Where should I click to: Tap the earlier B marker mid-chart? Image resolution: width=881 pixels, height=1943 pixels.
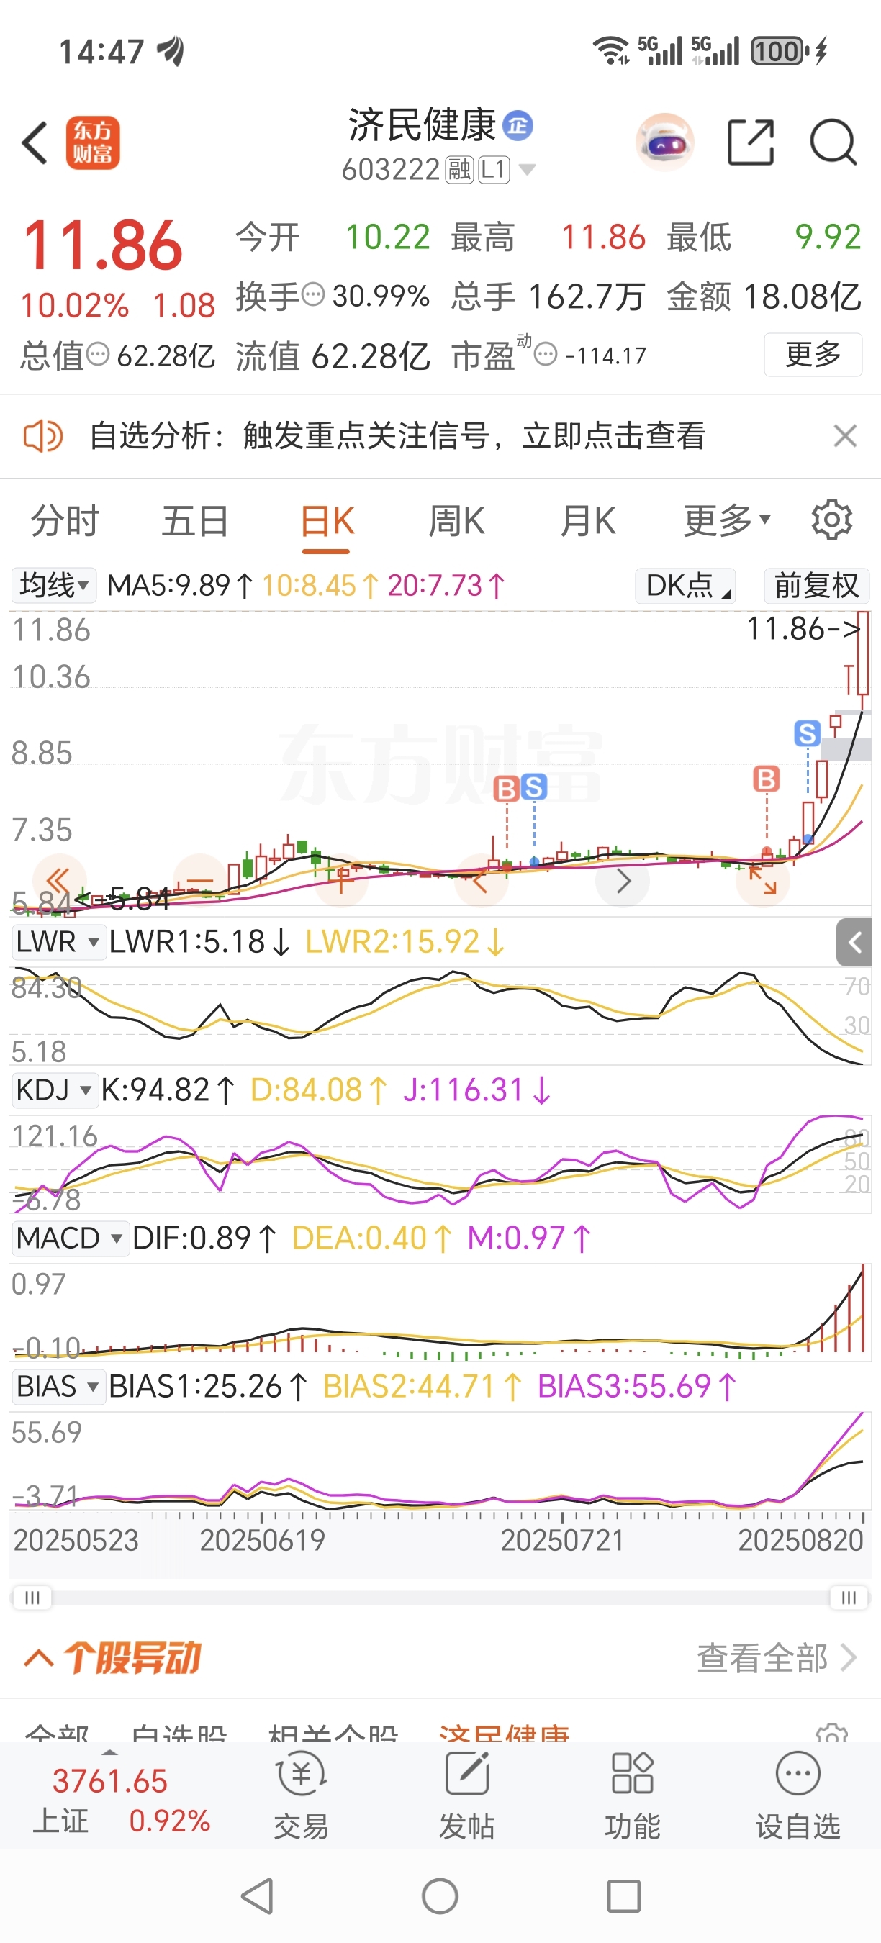[x=506, y=789]
